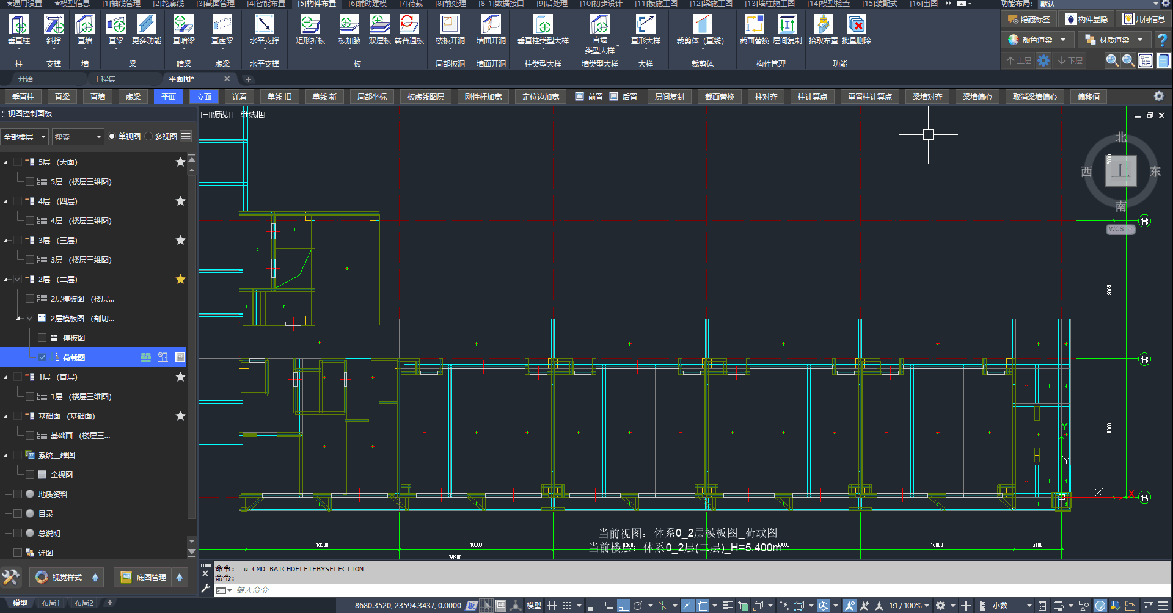1173x613 pixels.
Task: Uncheck the 2层 (二层) checkbox
Action: click(18, 279)
